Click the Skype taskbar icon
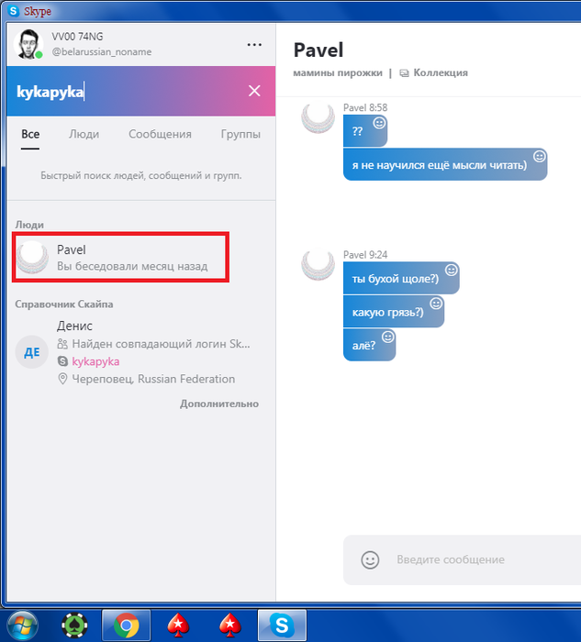 [282, 625]
